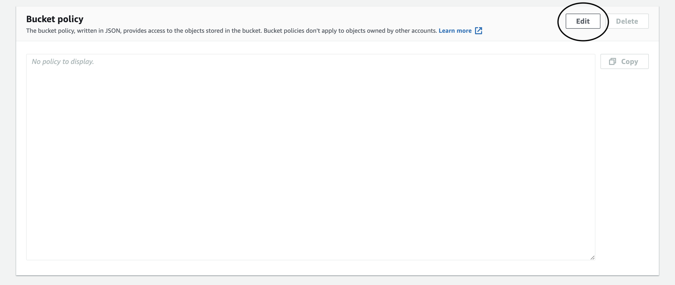675x285 pixels.
Task: Click the bucket policy description text
Action: 231,31
